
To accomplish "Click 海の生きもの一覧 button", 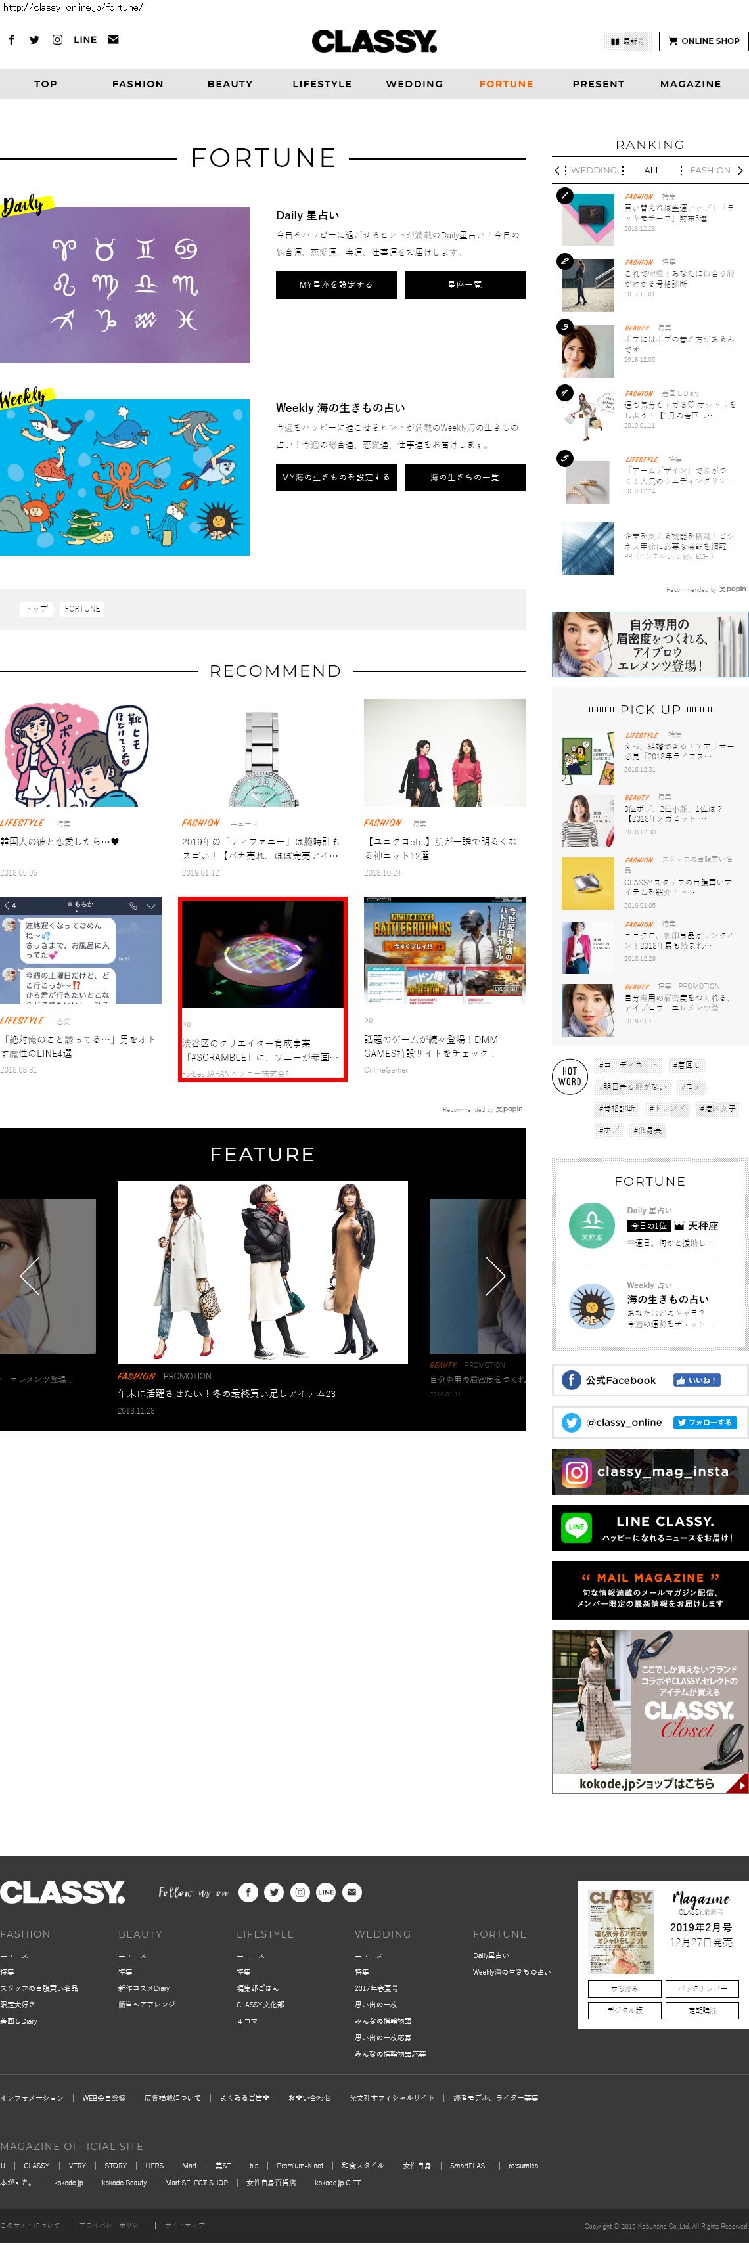I will click(465, 478).
